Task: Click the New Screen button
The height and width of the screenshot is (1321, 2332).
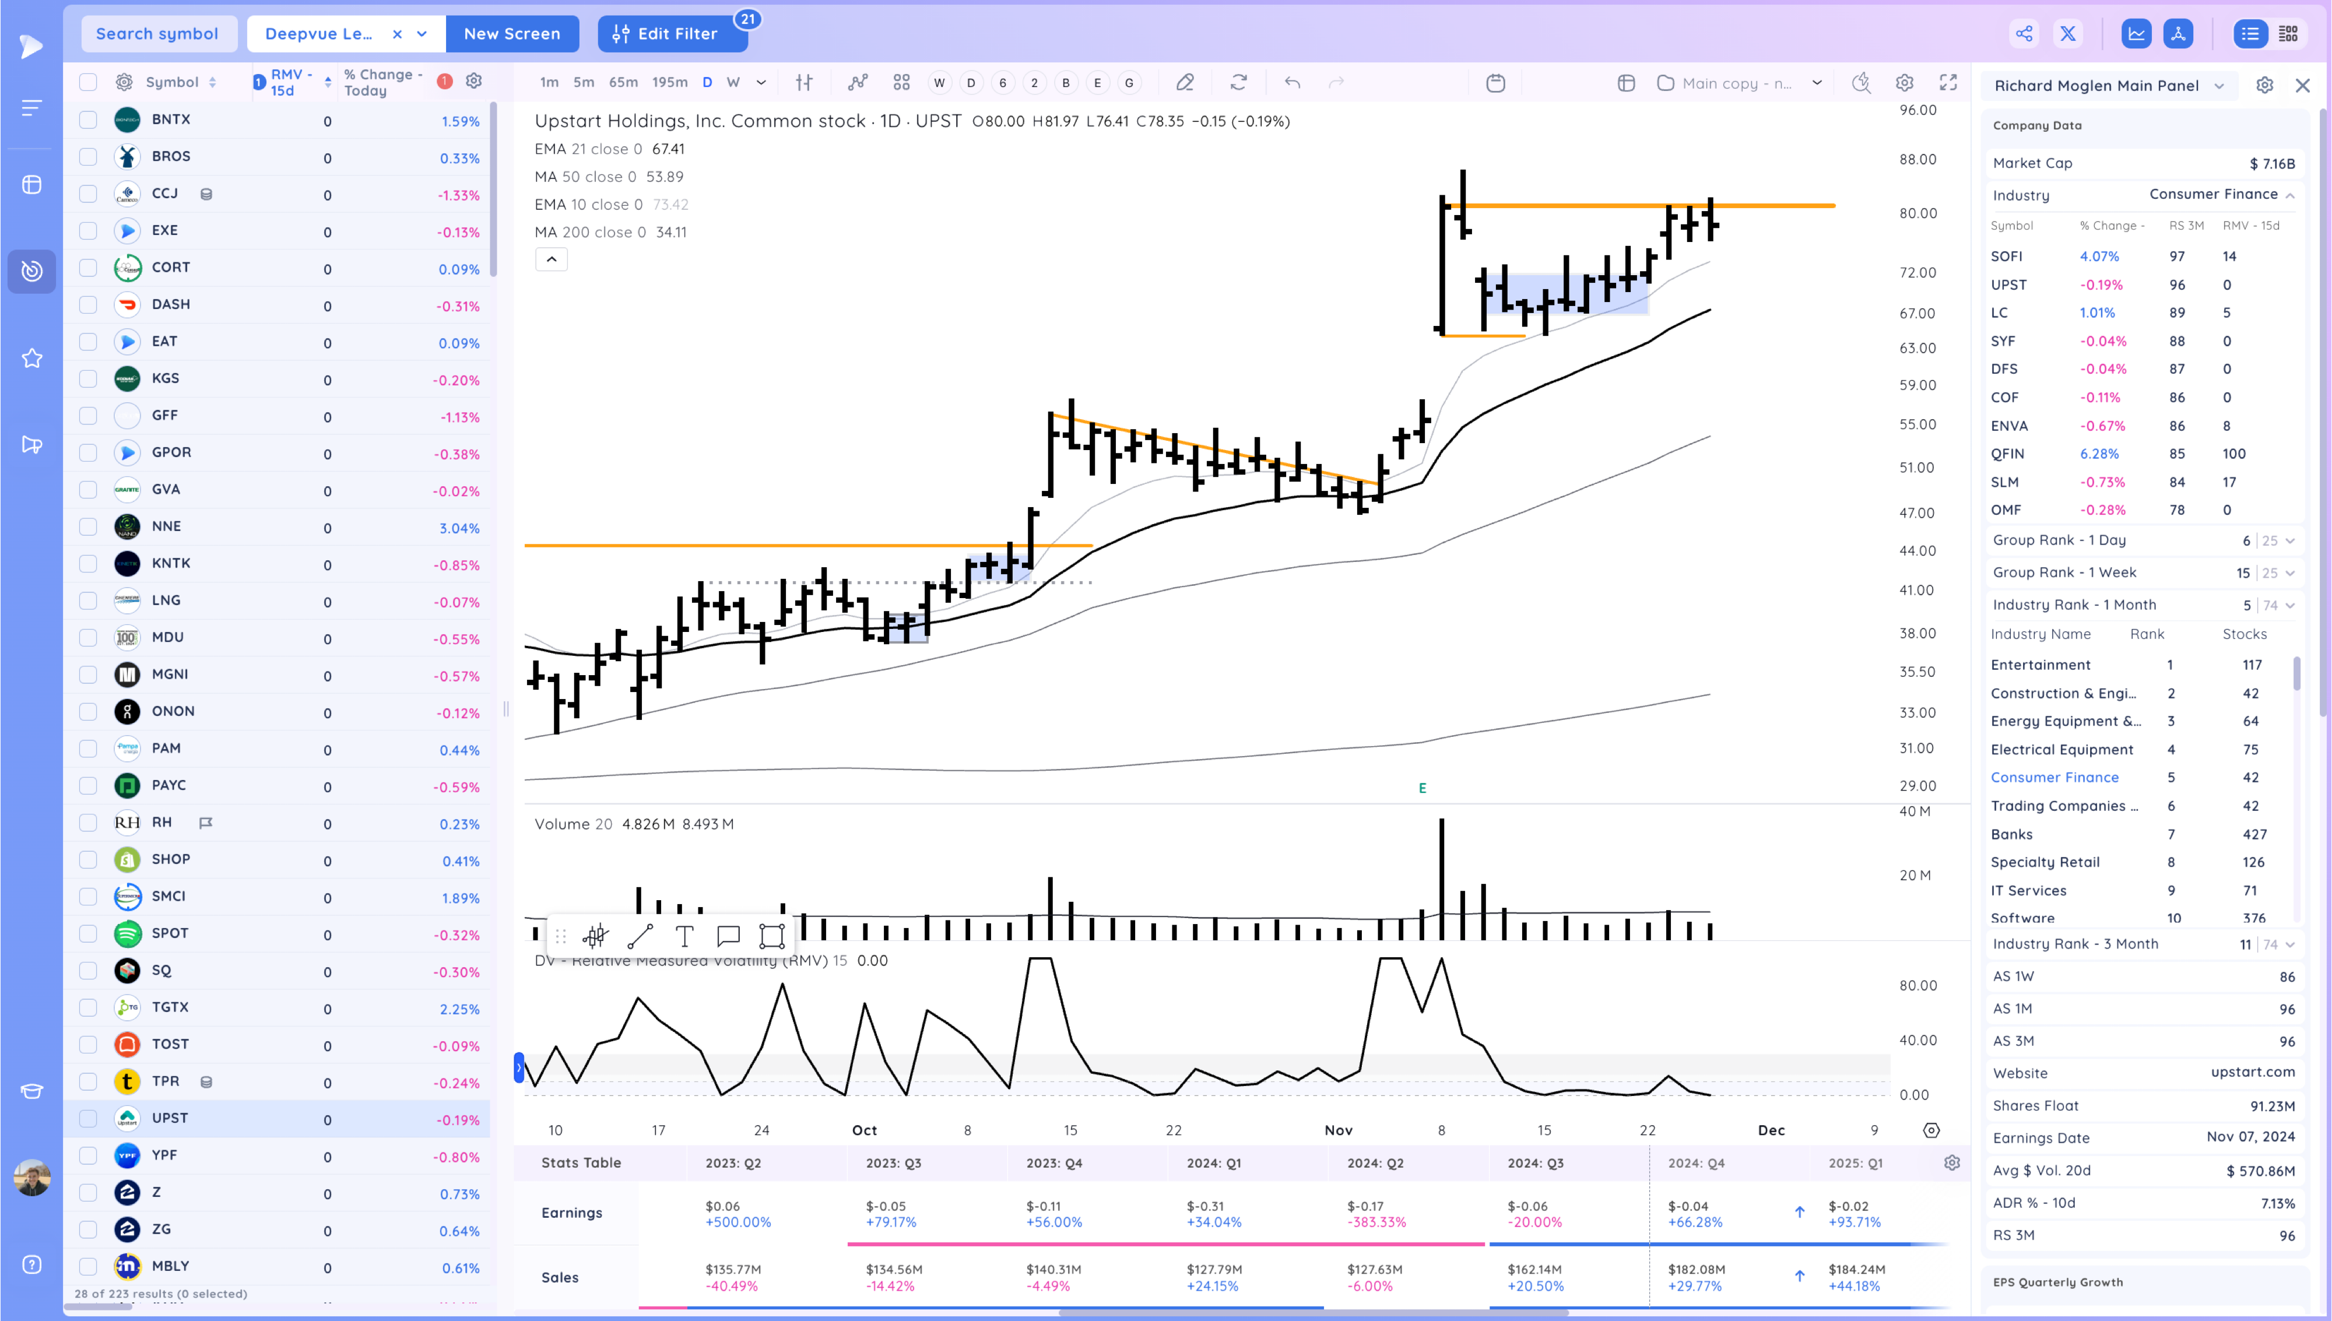Action: 512,34
